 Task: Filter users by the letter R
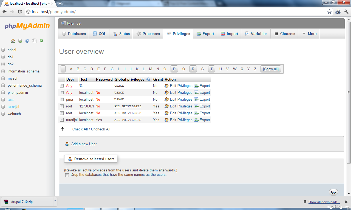(193, 69)
